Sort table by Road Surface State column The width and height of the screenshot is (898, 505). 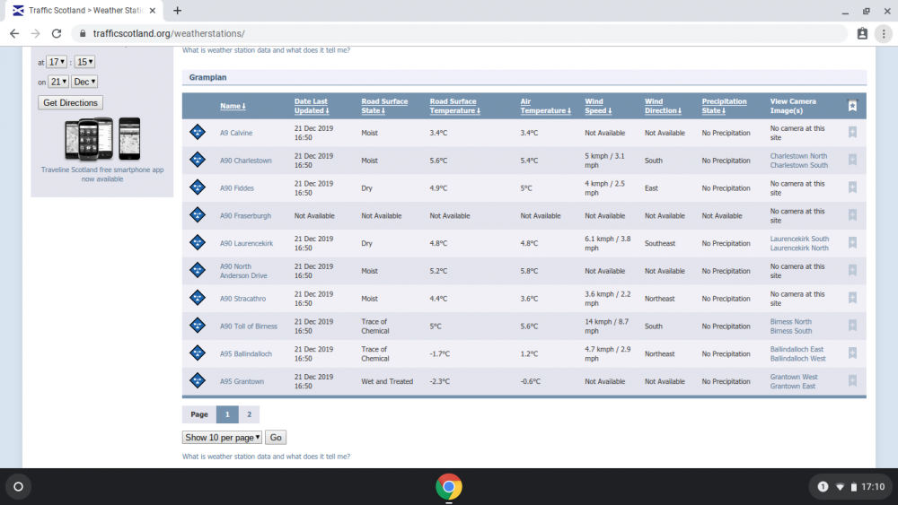point(384,106)
